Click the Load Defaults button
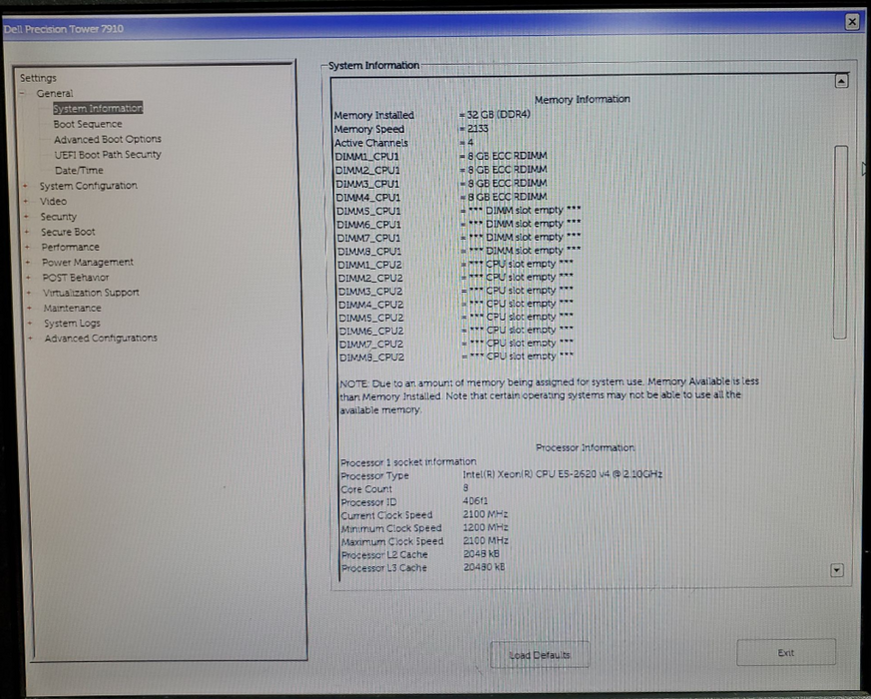The width and height of the screenshot is (871, 699). click(540, 655)
